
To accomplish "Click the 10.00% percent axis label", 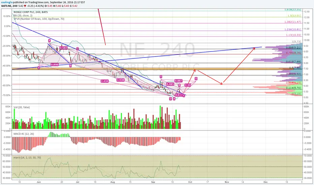I will coord(7,16).
